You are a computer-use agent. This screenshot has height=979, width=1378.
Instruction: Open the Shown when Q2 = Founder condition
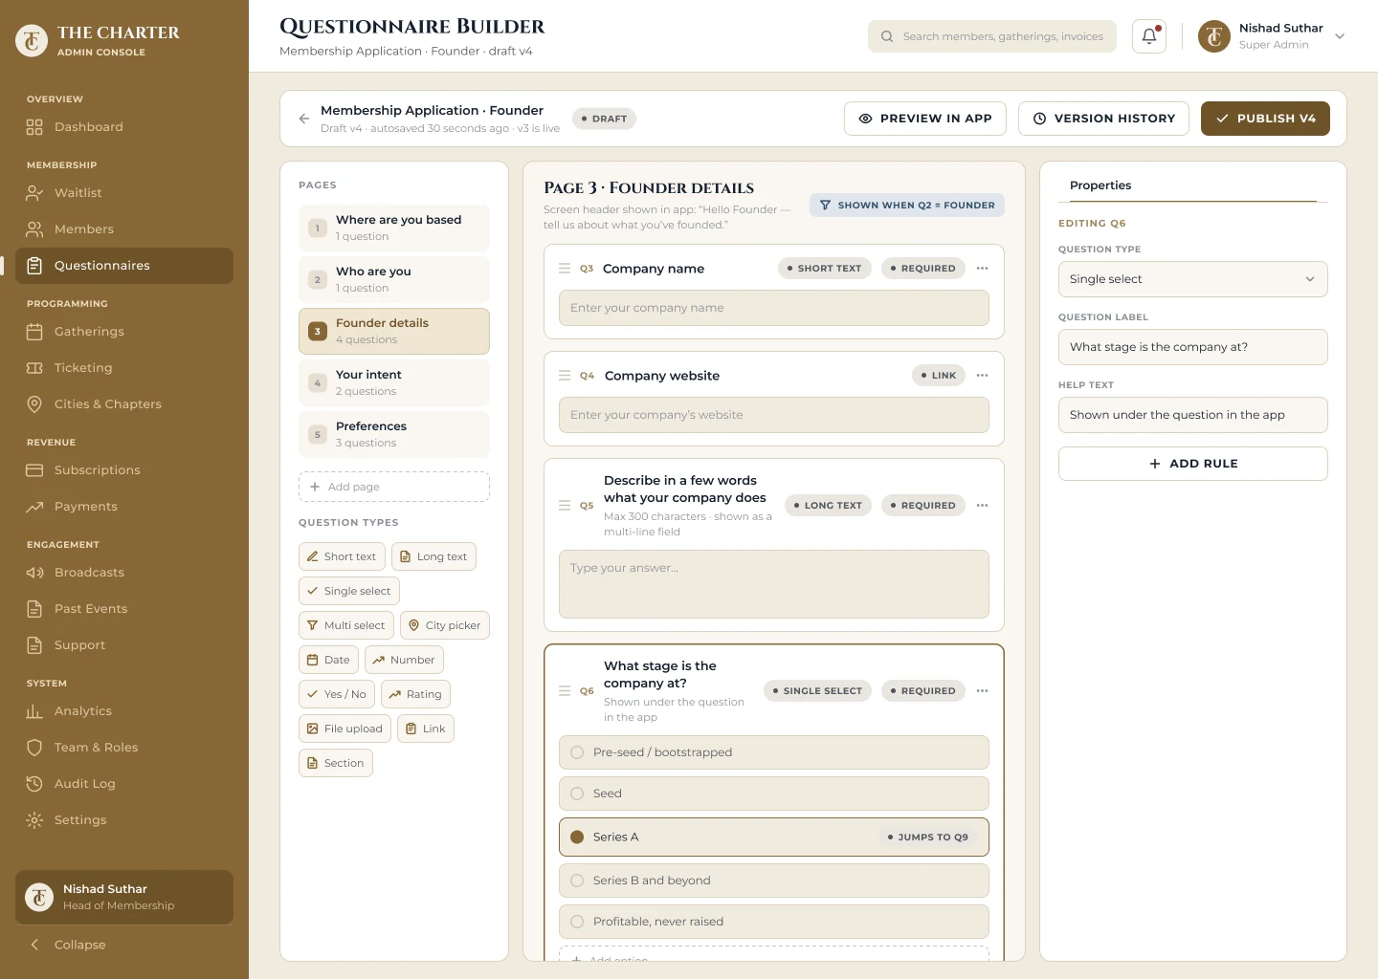coord(907,206)
